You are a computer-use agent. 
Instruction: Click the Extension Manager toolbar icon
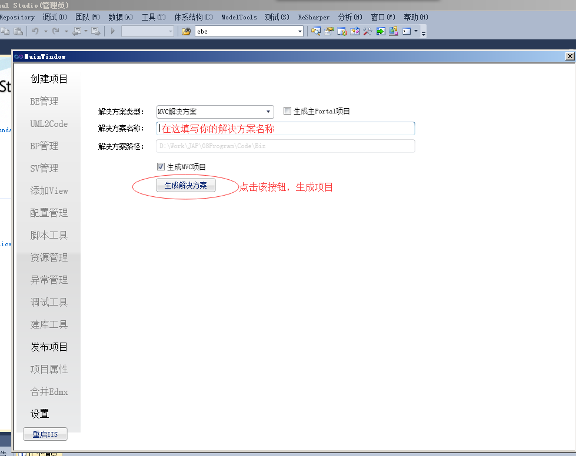tap(394, 31)
